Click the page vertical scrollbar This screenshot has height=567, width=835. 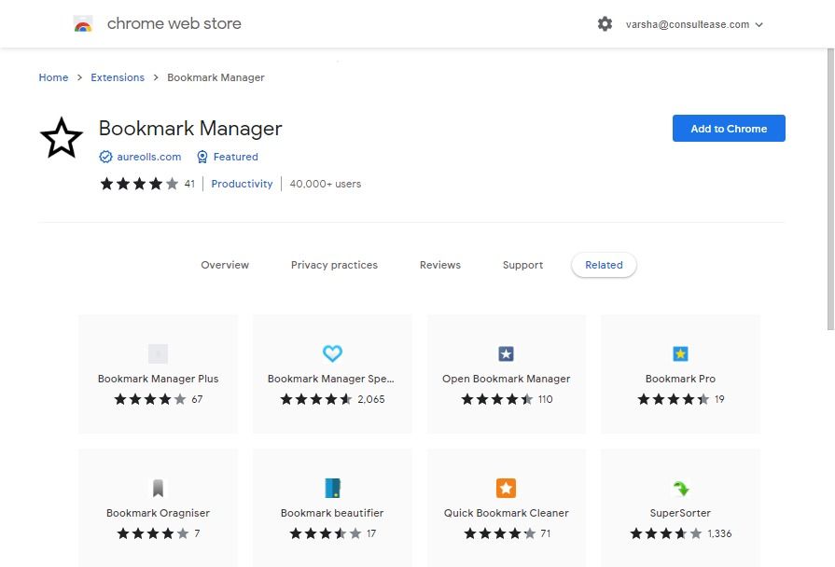pos(830,189)
